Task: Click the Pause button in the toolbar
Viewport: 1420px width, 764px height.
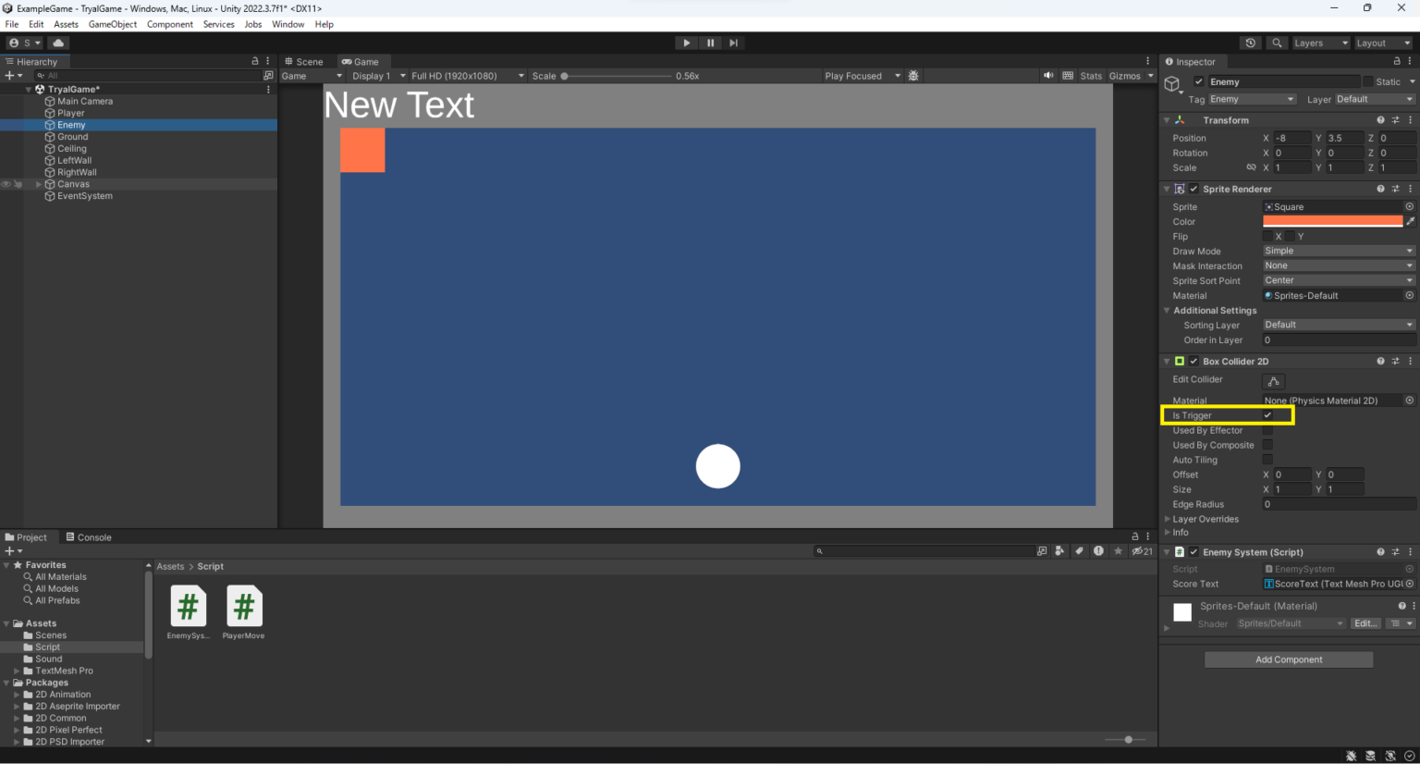Action: coord(709,43)
